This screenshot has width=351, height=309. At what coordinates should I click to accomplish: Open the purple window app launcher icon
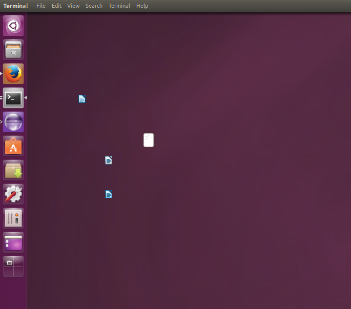13,242
